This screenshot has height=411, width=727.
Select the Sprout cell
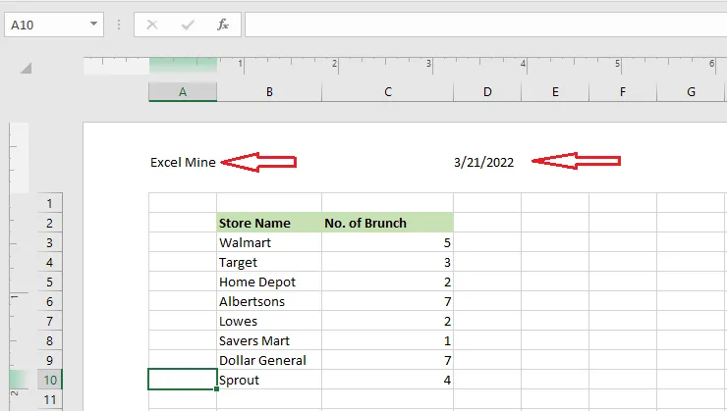pos(269,380)
